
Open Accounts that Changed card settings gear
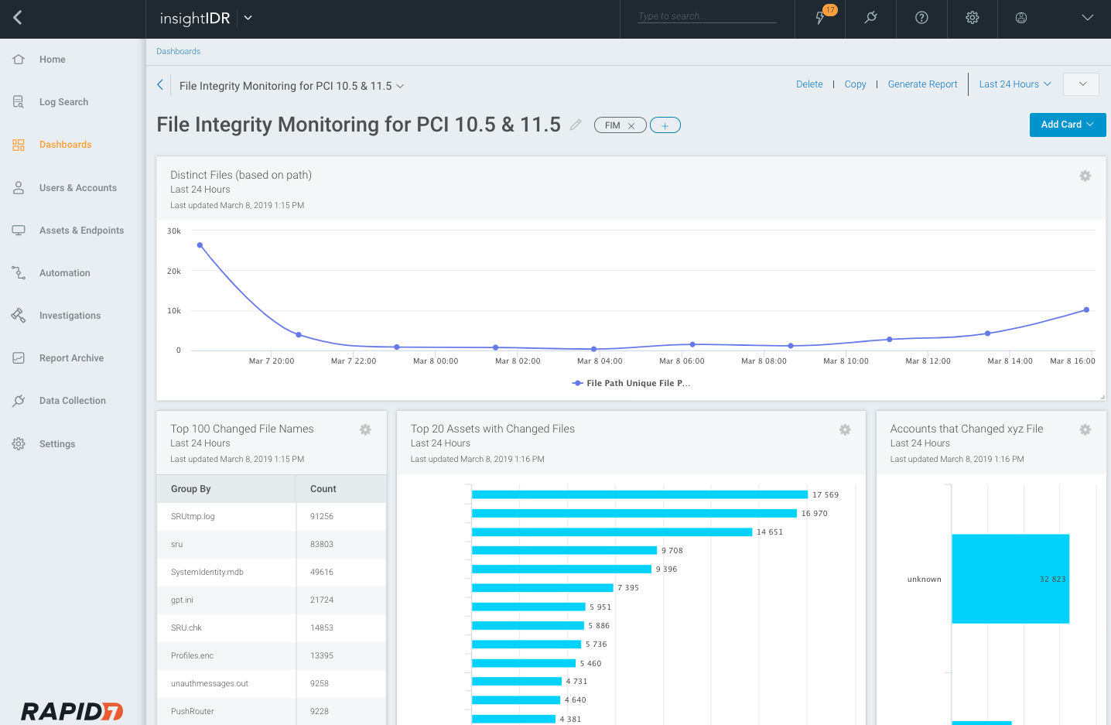tap(1085, 429)
